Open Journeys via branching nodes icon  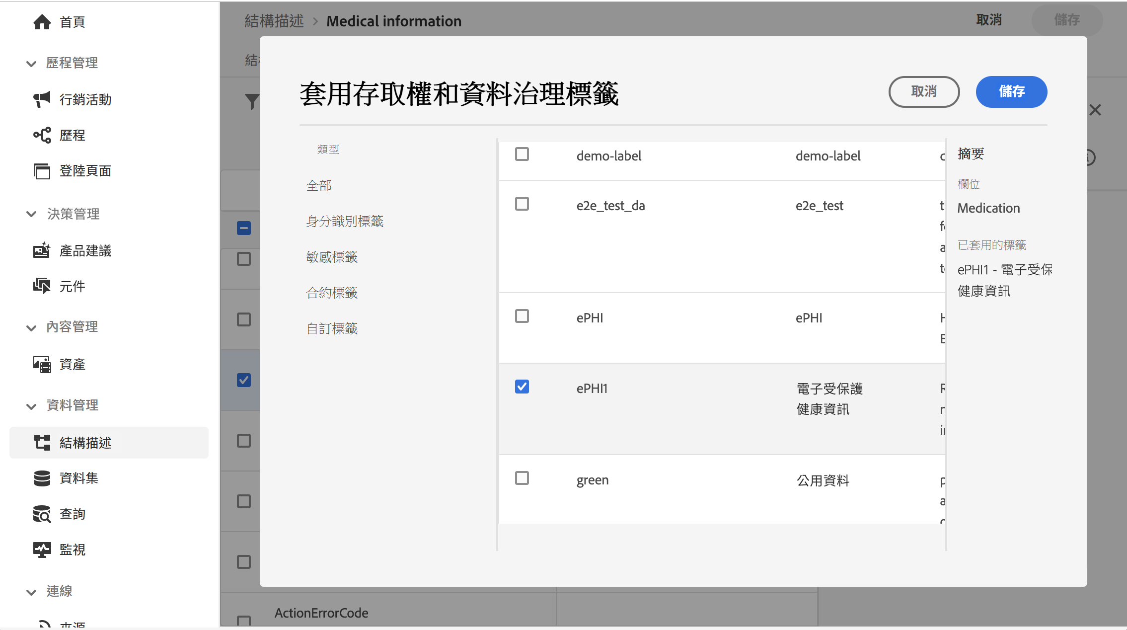tap(42, 135)
